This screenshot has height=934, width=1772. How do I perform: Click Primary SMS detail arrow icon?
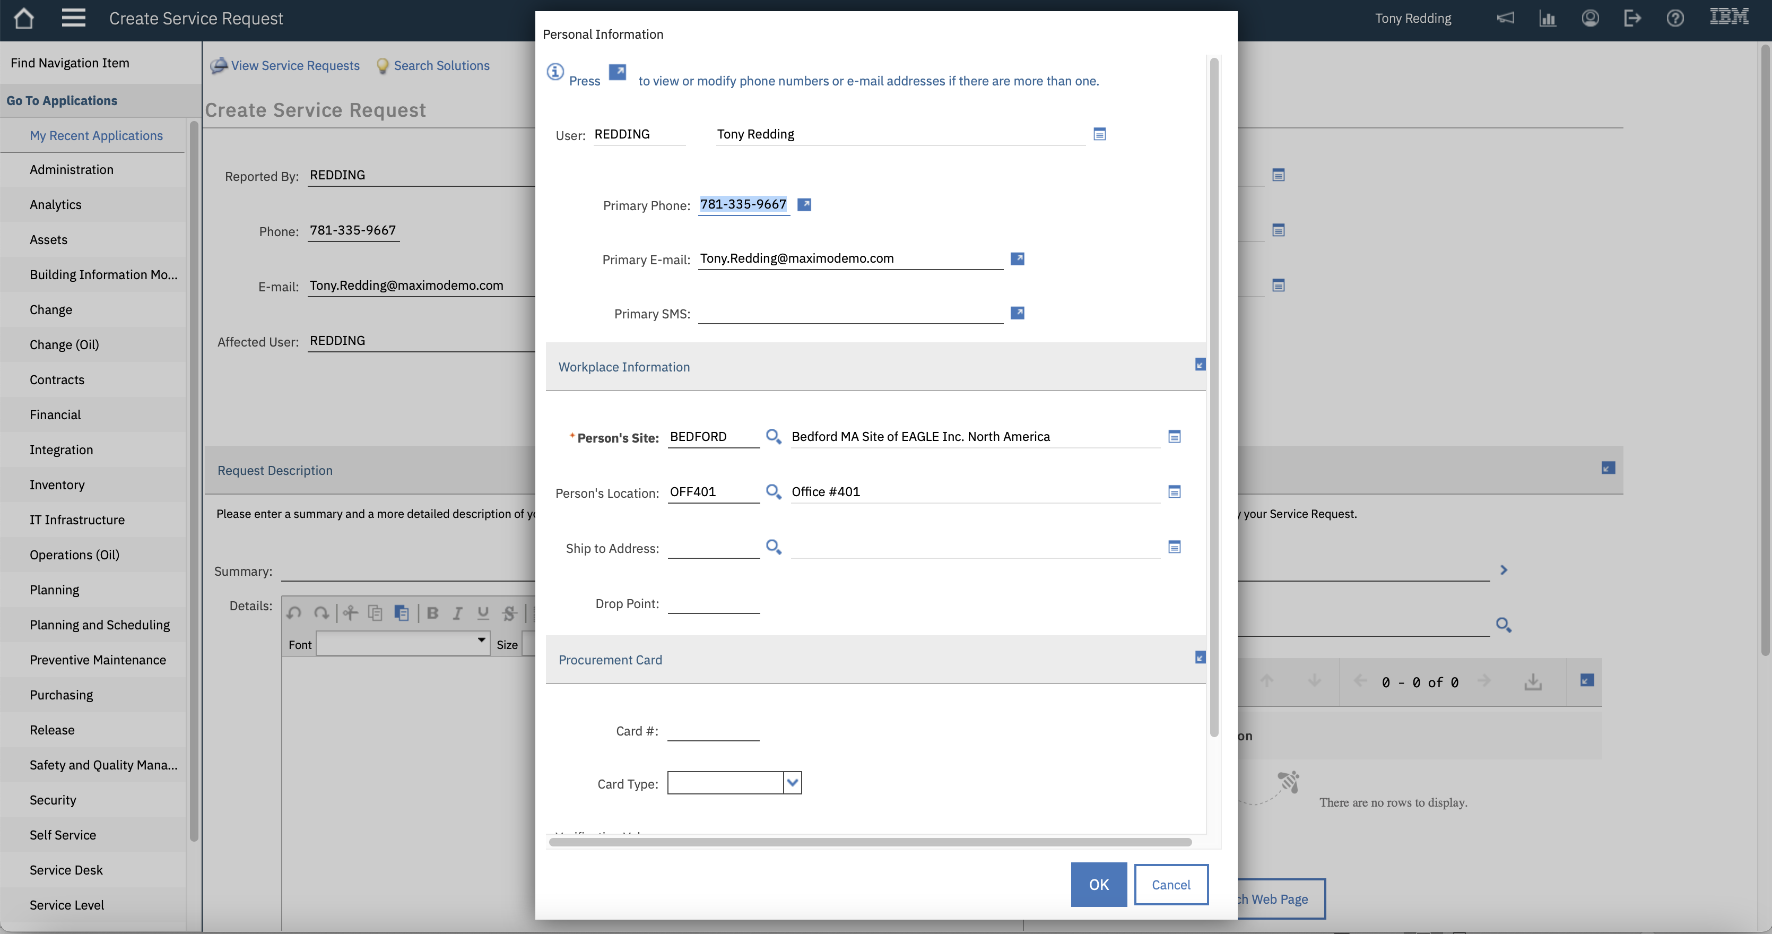tap(1017, 313)
